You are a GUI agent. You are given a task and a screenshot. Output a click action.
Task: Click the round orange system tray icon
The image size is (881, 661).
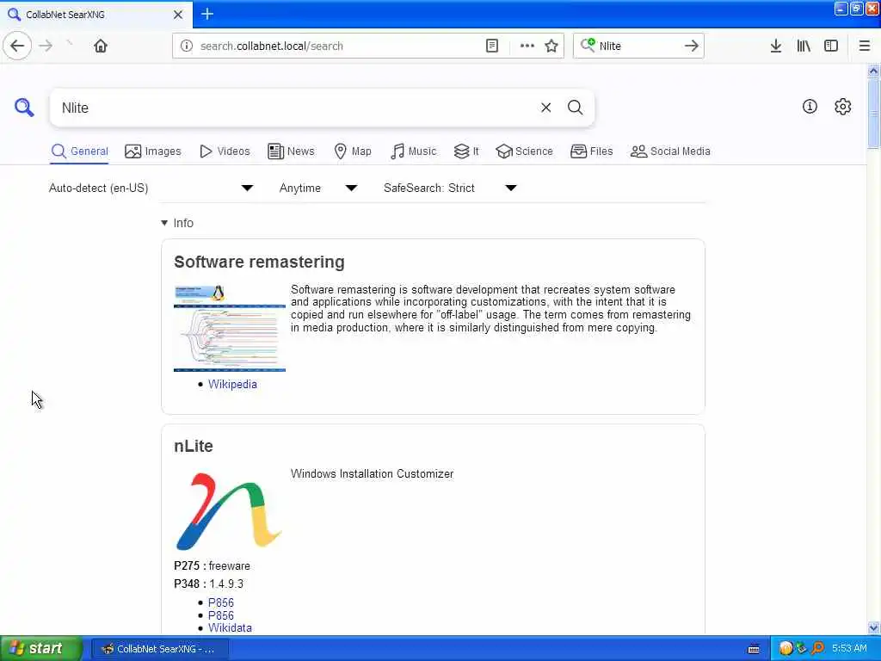coord(786,648)
